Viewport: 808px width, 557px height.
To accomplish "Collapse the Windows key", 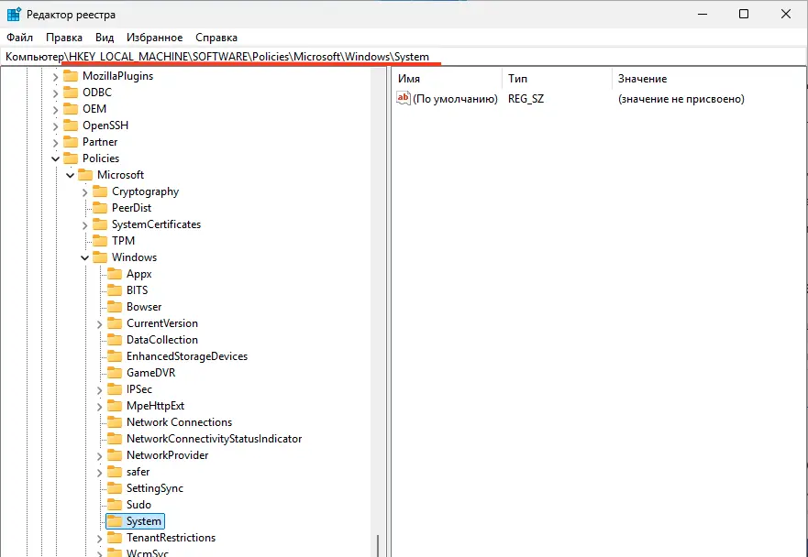I will pos(85,258).
